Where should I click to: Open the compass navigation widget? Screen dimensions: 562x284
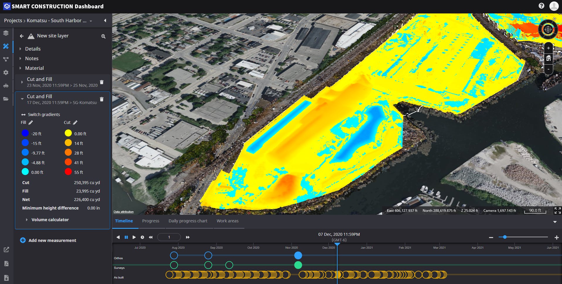[x=548, y=30]
